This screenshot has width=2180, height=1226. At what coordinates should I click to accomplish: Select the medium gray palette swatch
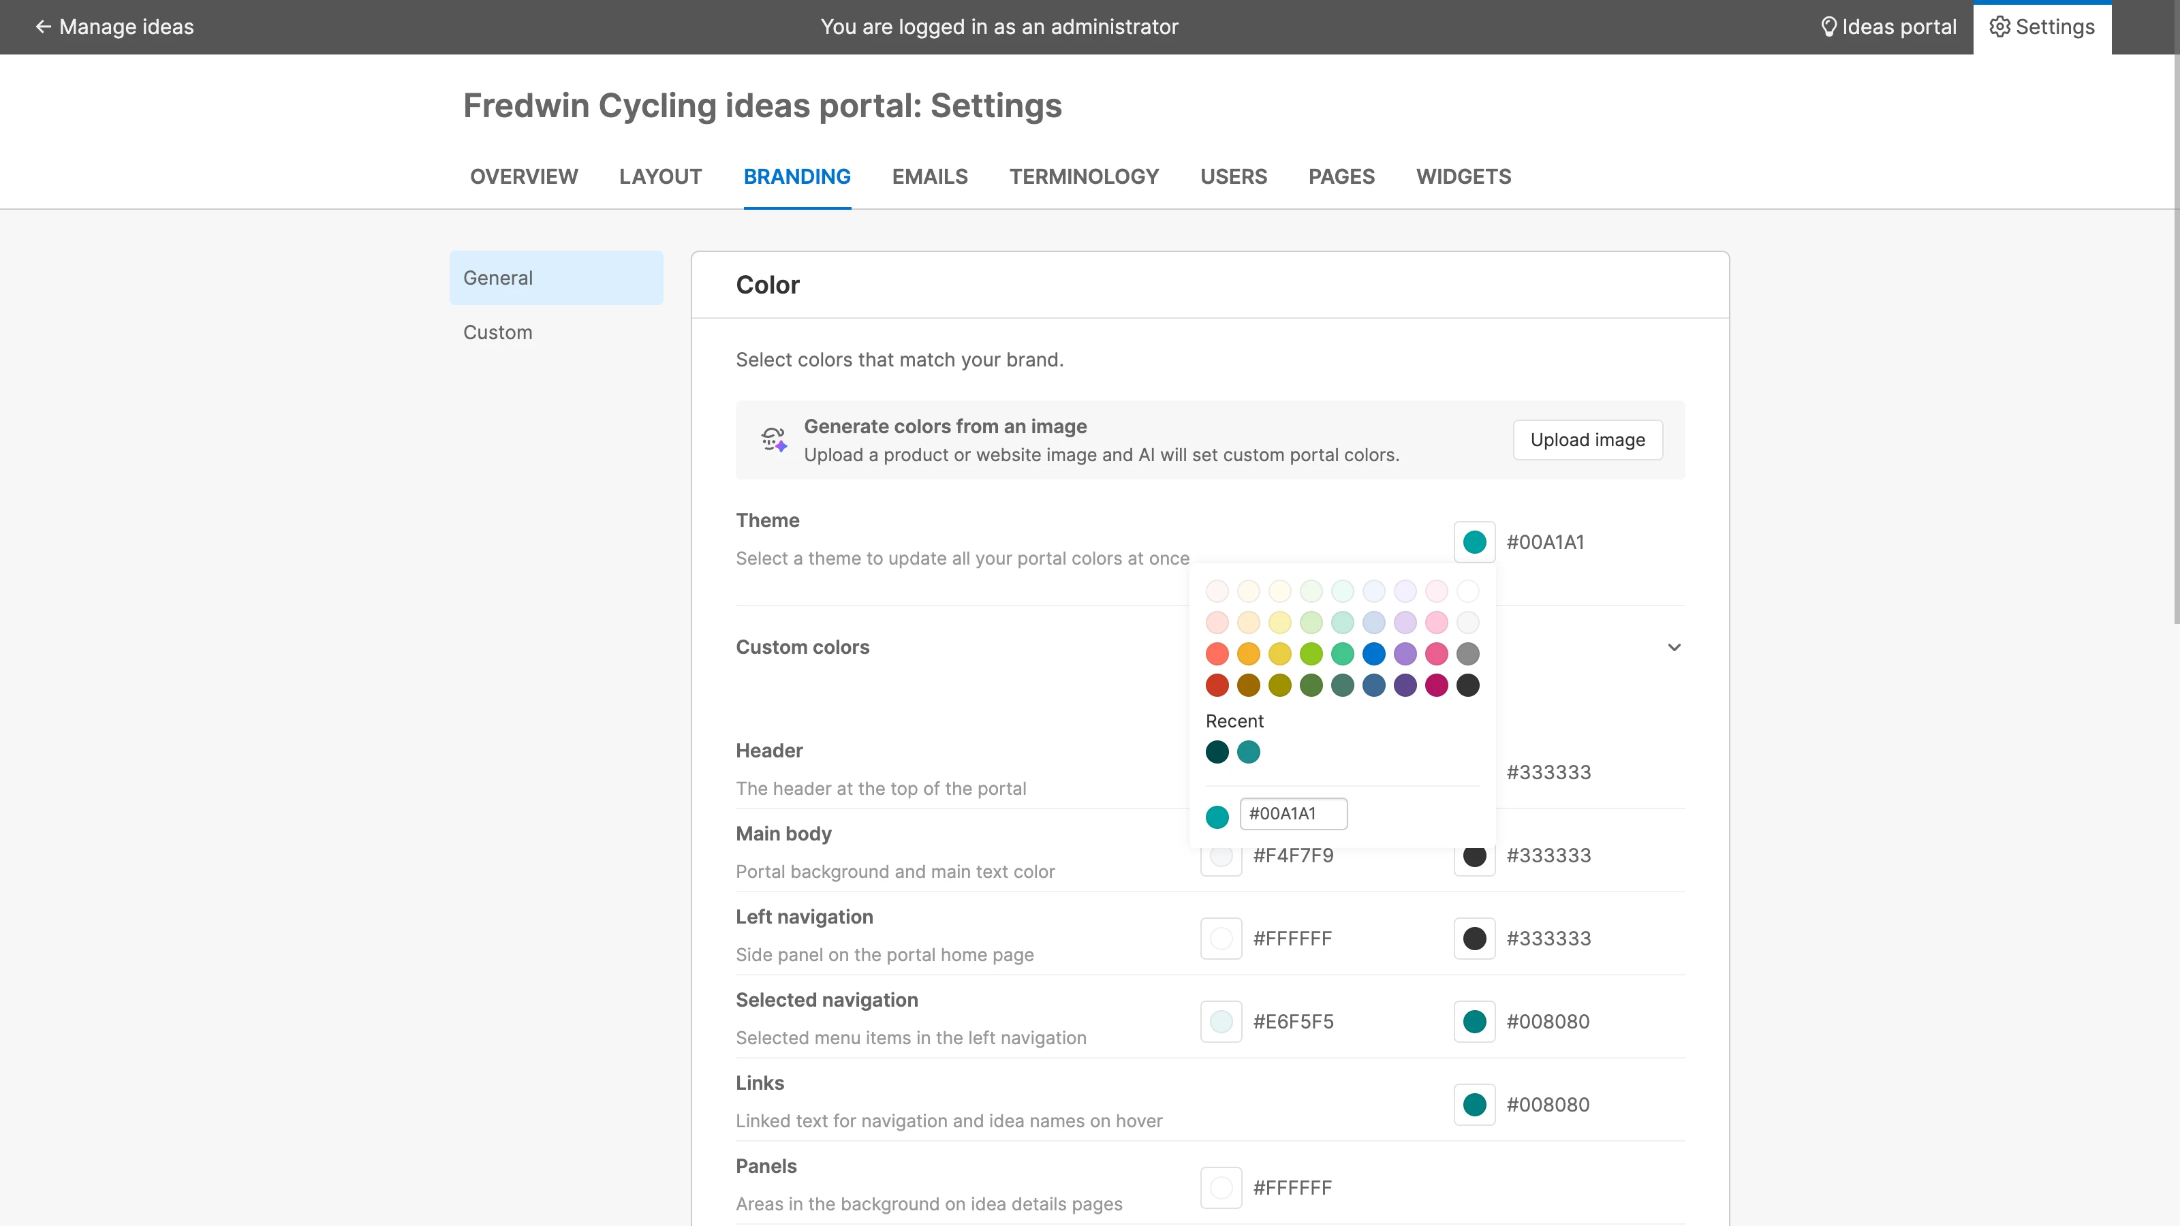(1467, 654)
